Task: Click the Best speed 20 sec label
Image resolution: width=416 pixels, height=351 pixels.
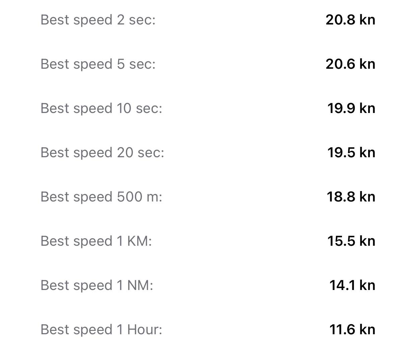Action: pos(102,153)
